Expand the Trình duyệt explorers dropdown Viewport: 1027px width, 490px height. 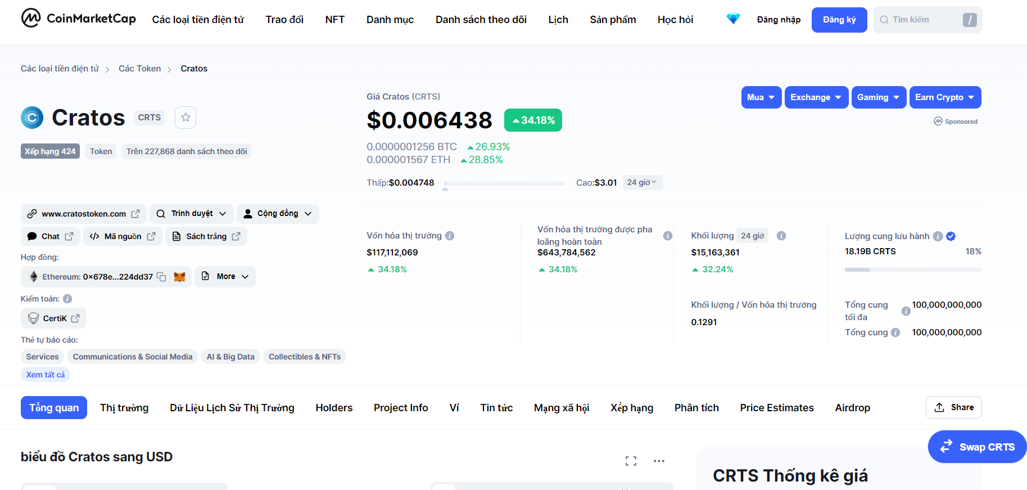click(x=191, y=214)
